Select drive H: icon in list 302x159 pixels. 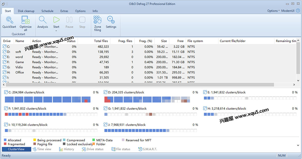point(5,72)
